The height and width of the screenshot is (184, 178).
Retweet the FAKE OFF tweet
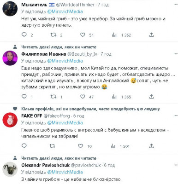pos(52,146)
